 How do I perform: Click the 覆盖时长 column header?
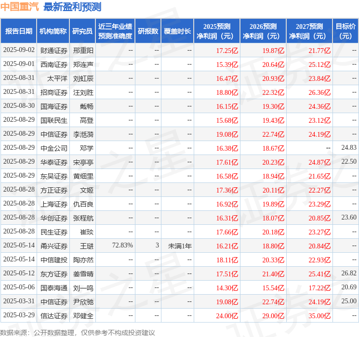point(177,31)
